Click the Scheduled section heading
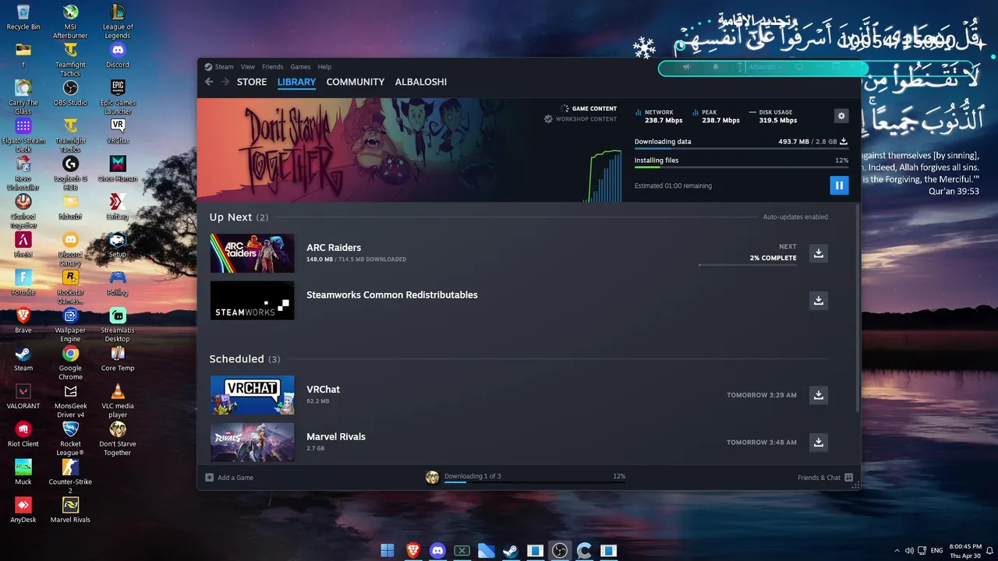Viewport: 998px width, 561px height. pos(245,359)
